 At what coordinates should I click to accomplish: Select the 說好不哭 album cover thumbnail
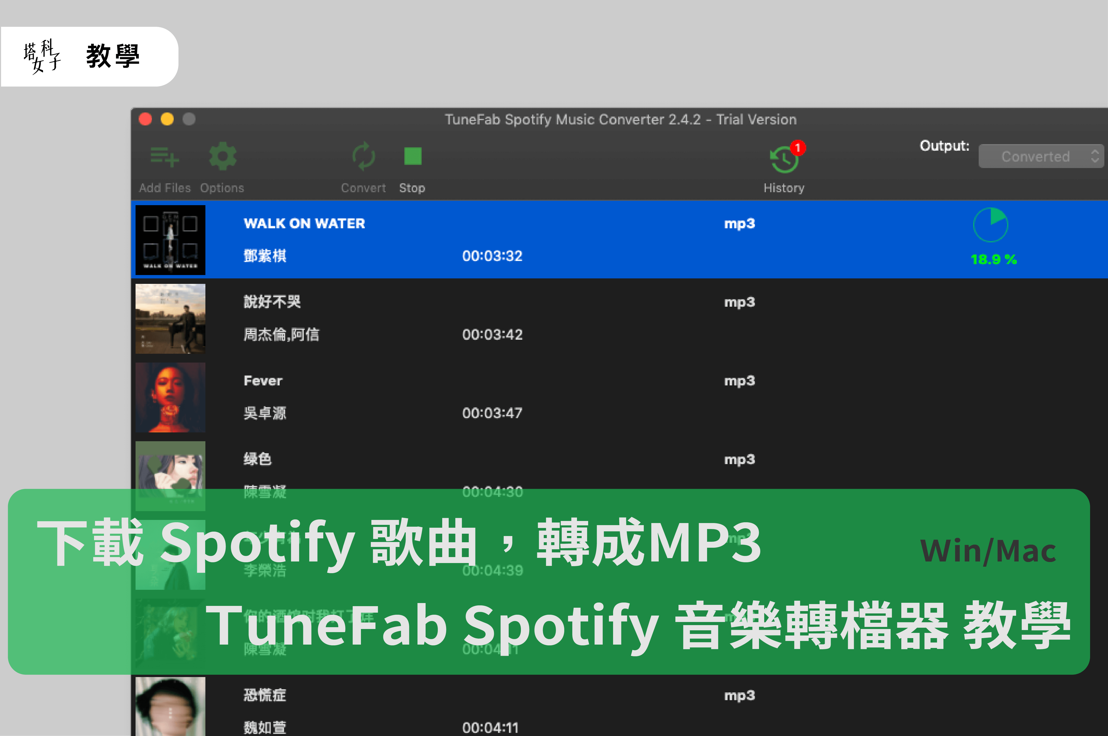click(170, 318)
